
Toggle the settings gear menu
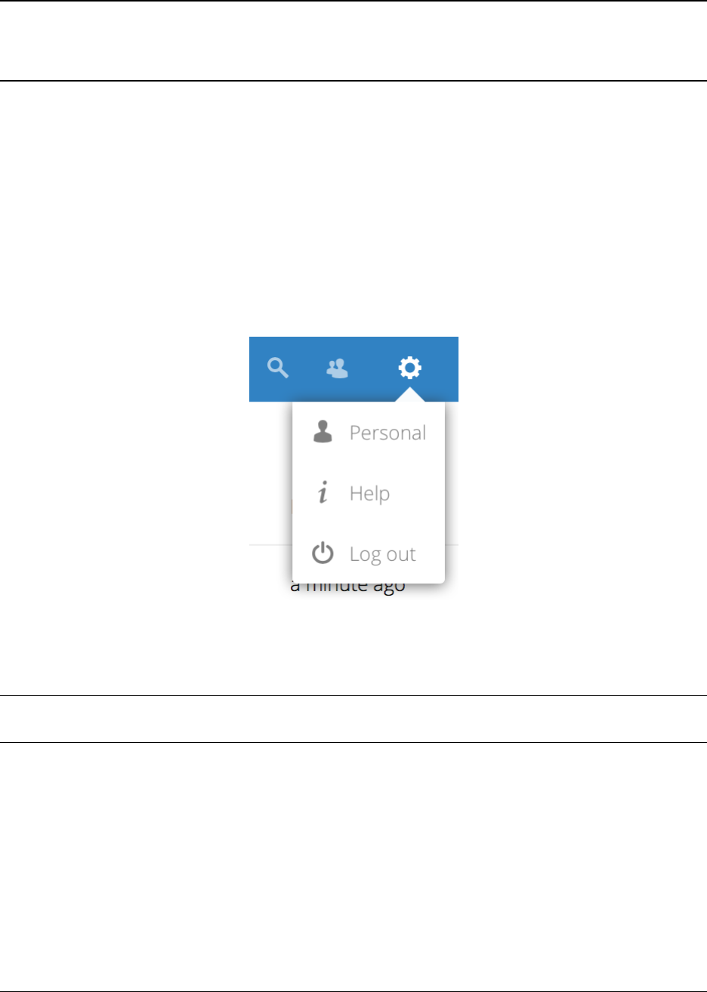409,368
